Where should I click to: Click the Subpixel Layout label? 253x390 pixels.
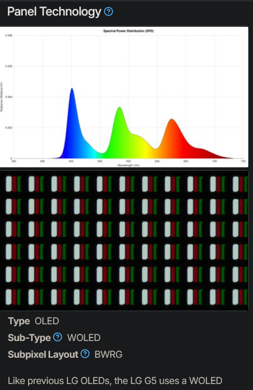(x=43, y=354)
